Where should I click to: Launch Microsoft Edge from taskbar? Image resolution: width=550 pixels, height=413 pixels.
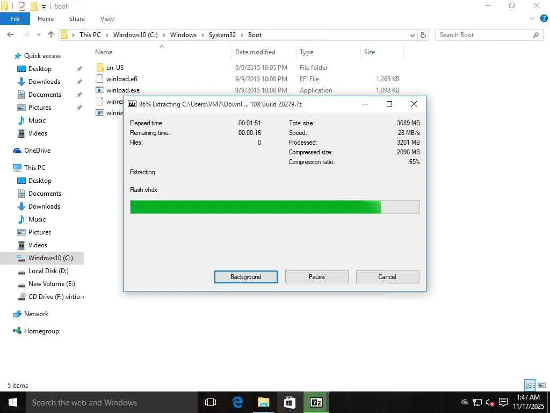(237, 402)
